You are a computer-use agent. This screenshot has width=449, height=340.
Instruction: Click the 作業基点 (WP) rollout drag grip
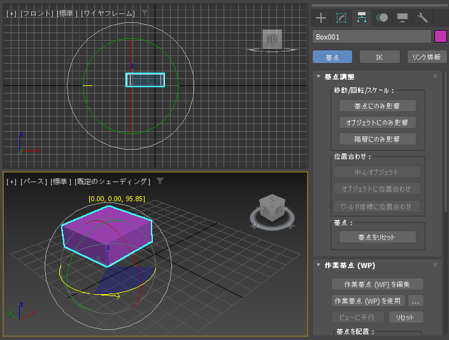[435, 265]
